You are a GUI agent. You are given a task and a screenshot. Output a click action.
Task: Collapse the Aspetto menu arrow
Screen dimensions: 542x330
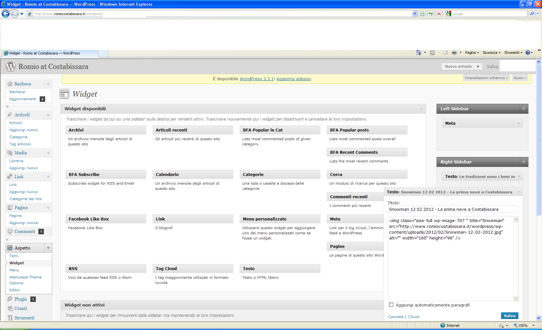[48, 248]
